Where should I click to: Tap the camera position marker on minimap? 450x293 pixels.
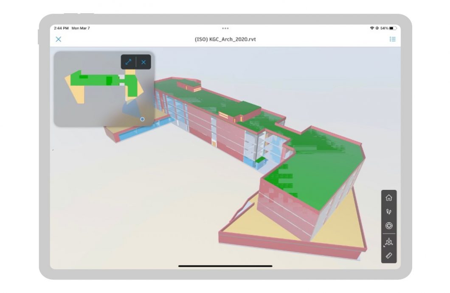tap(142, 119)
